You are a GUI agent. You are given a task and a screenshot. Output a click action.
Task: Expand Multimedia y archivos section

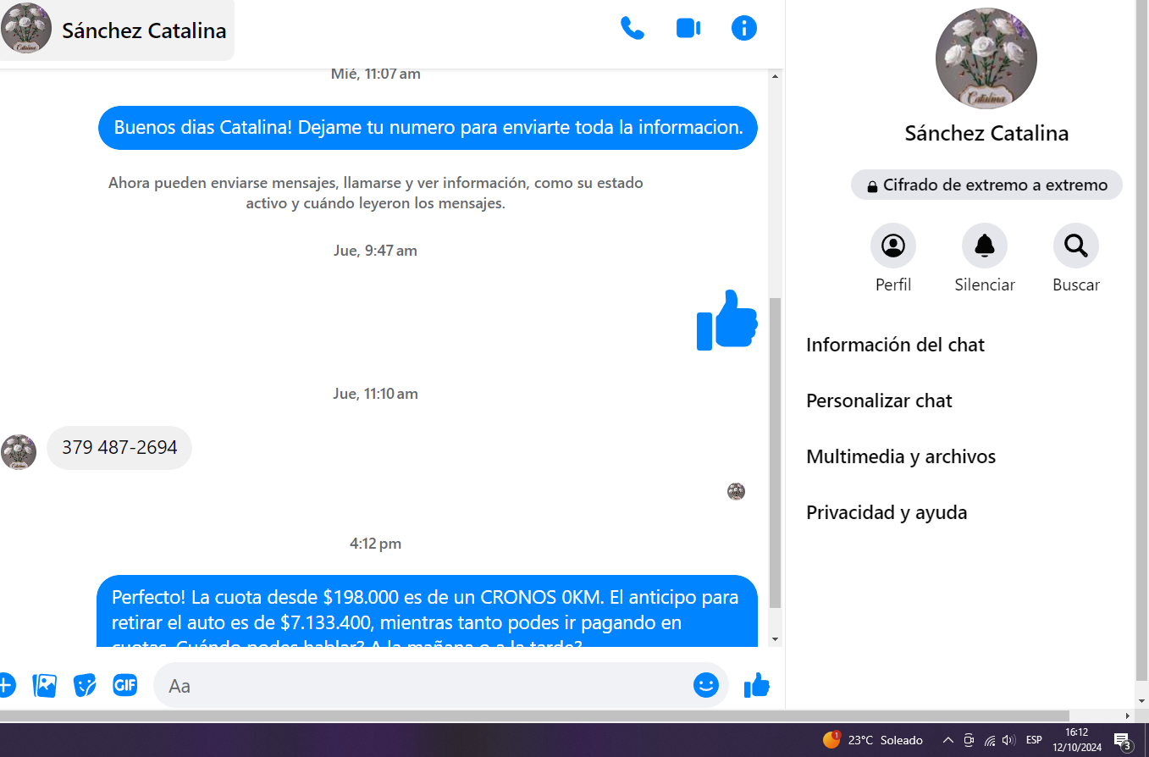(900, 456)
